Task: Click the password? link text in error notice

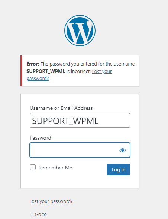Action: (38, 78)
